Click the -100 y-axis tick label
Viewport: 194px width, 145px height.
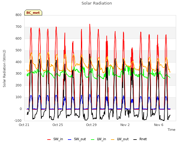point(18,121)
